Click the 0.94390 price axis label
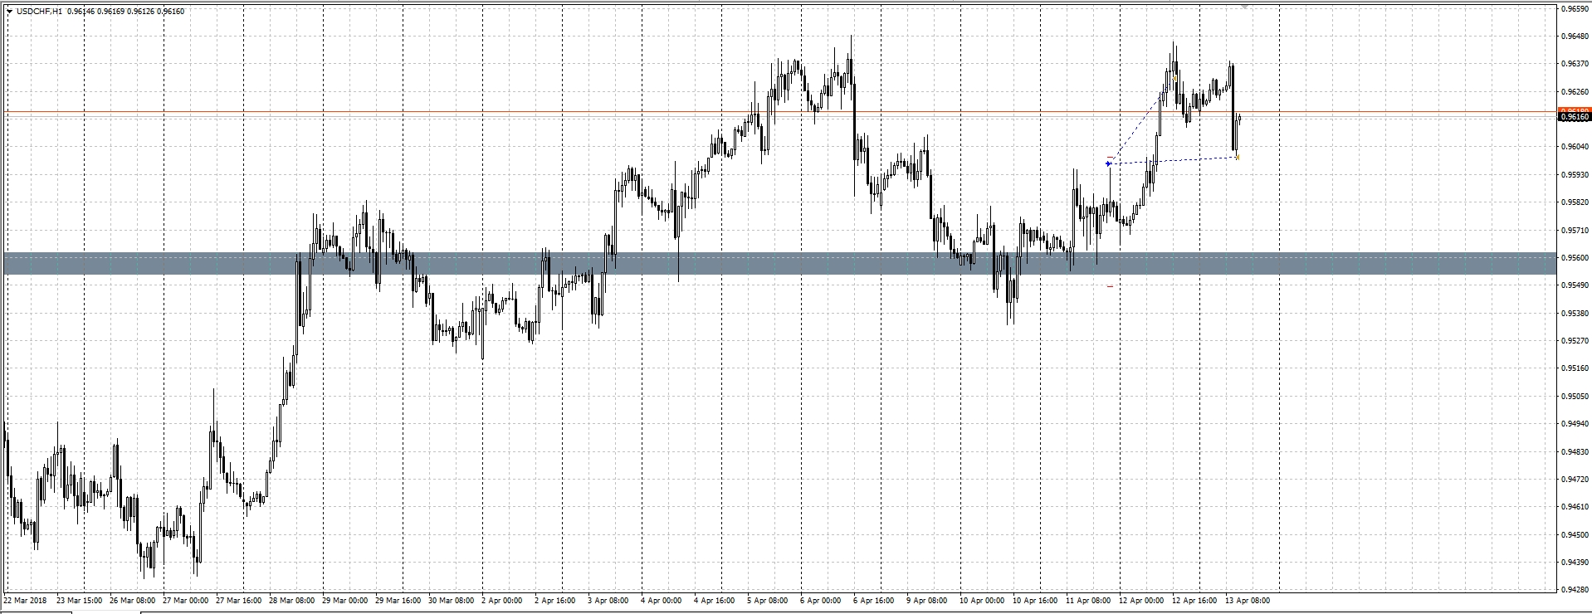This screenshot has width=1592, height=614. [x=1574, y=562]
